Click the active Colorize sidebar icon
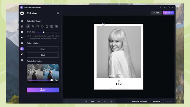This screenshot has width=190, height=107. pyautogui.click(x=22, y=49)
